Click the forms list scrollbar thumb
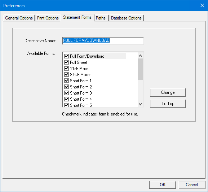Image resolution: width=208 pixels, height=192 pixels. tap(141, 69)
